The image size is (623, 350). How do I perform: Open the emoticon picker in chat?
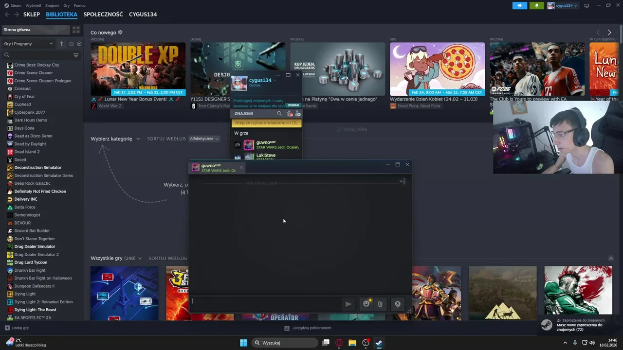click(x=366, y=304)
